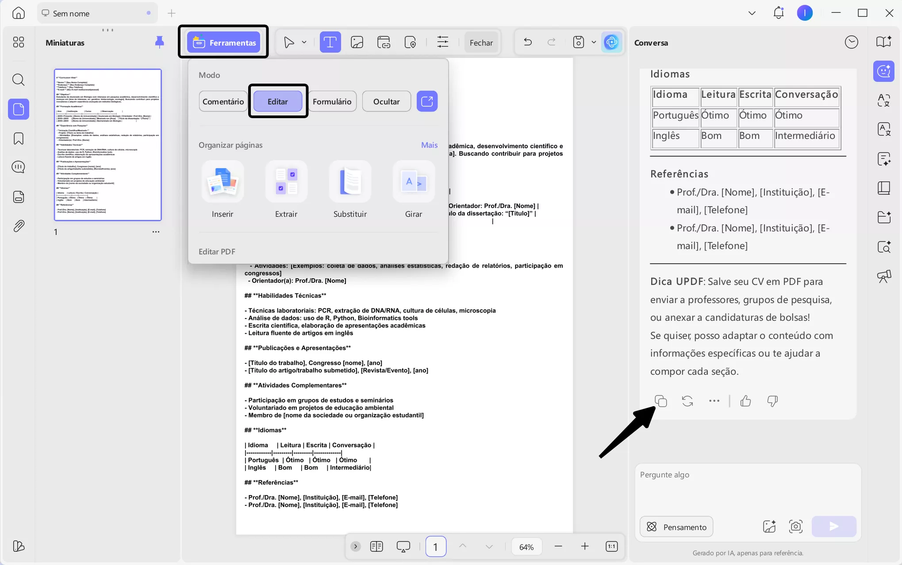Give the AI response a thumbs up
The image size is (902, 565).
click(745, 401)
